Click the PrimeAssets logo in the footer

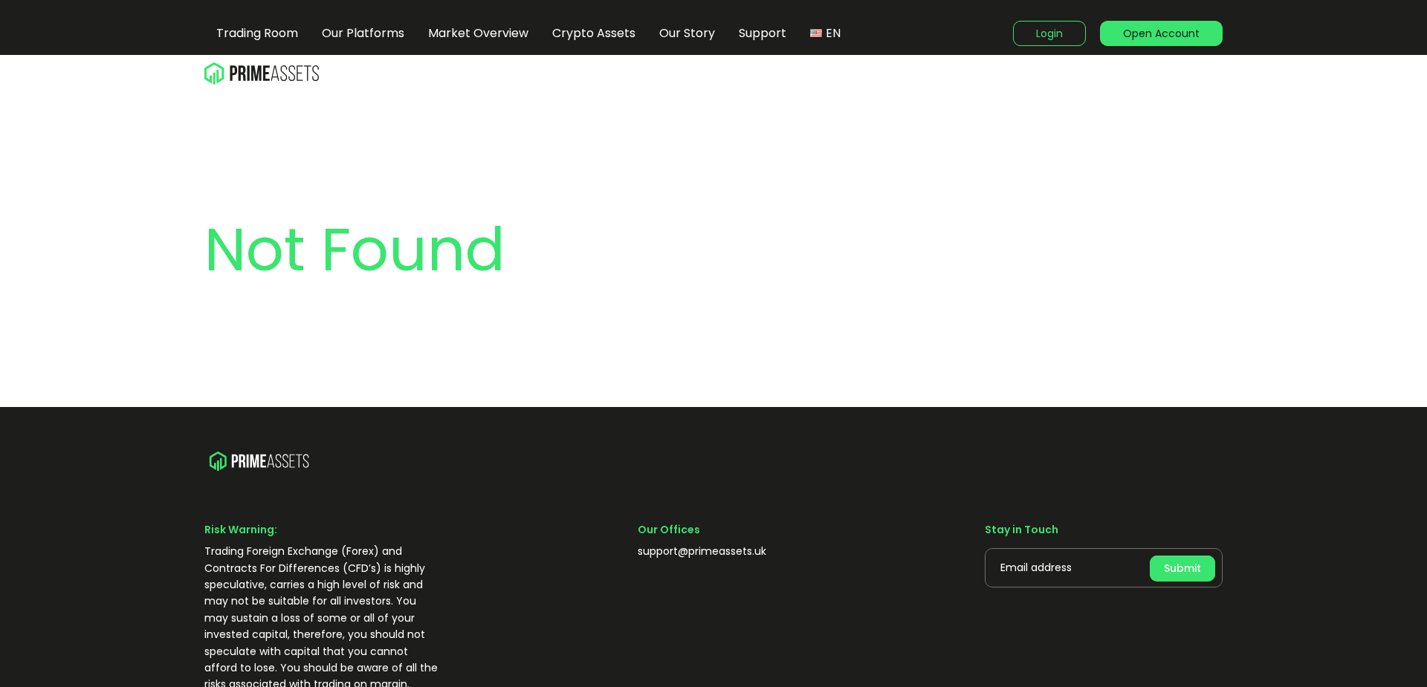coord(259,460)
